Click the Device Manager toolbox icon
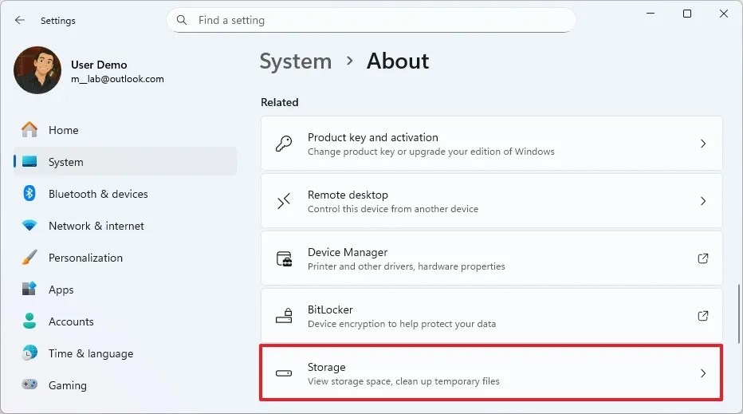Screen dimensions: 743x414 285,259
